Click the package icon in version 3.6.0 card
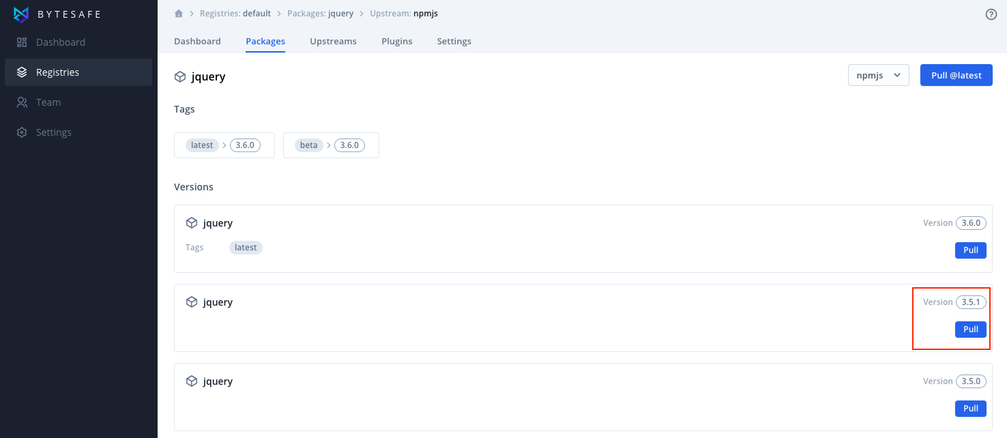 tap(192, 223)
